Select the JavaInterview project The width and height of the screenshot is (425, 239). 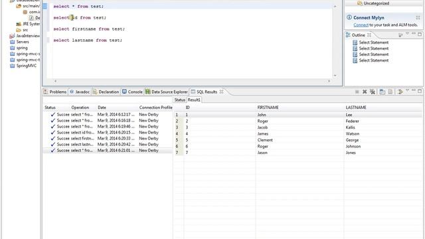[25, 36]
